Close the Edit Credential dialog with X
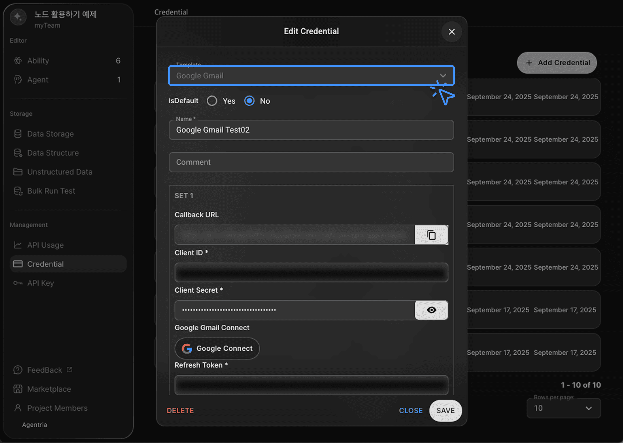Image resolution: width=623 pixels, height=443 pixels. click(x=452, y=32)
